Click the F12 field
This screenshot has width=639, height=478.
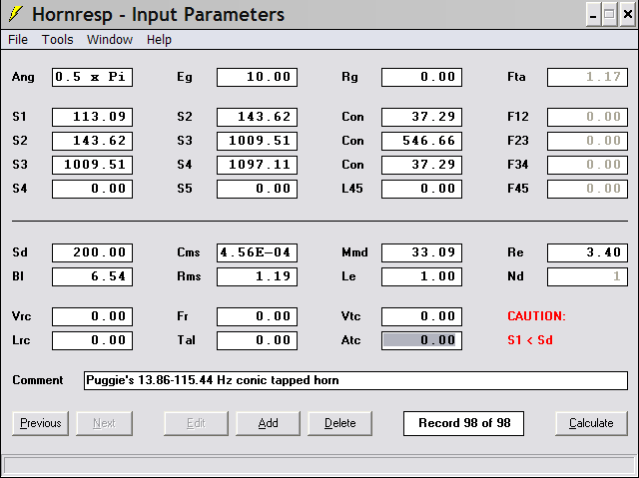click(x=587, y=117)
